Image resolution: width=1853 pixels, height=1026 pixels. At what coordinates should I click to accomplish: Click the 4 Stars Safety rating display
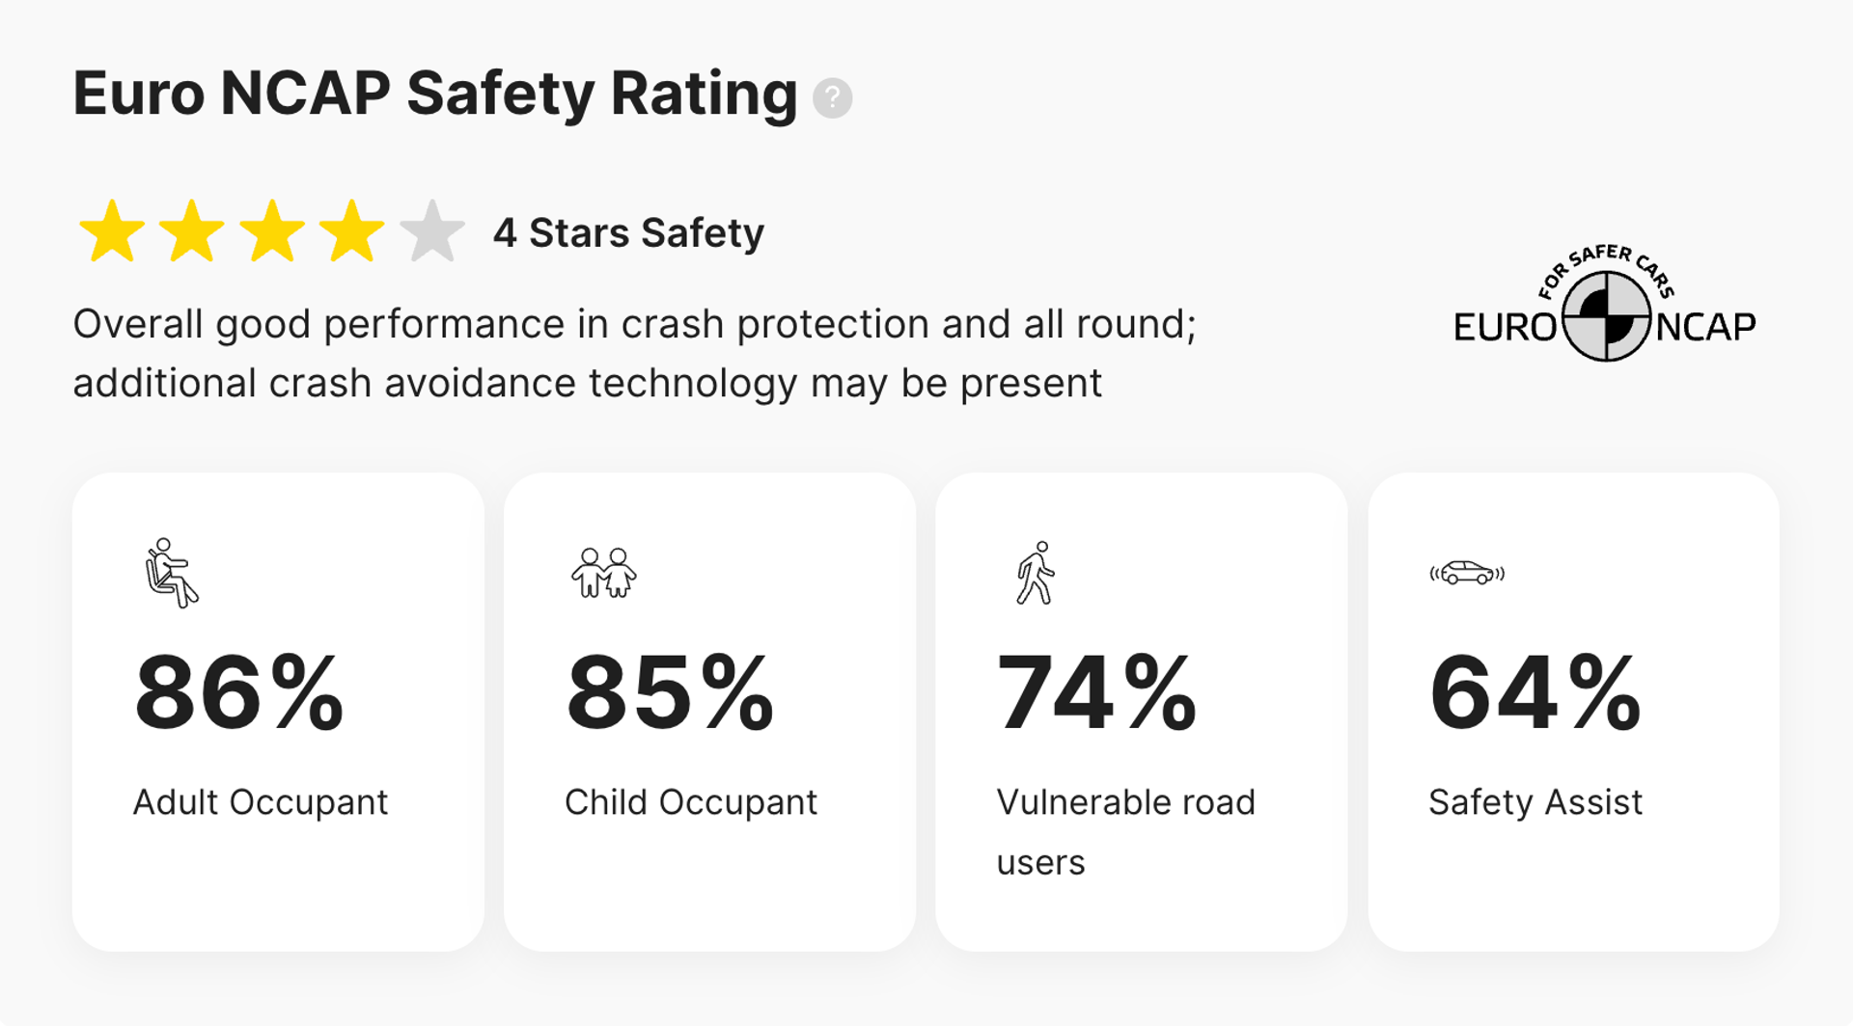click(628, 231)
